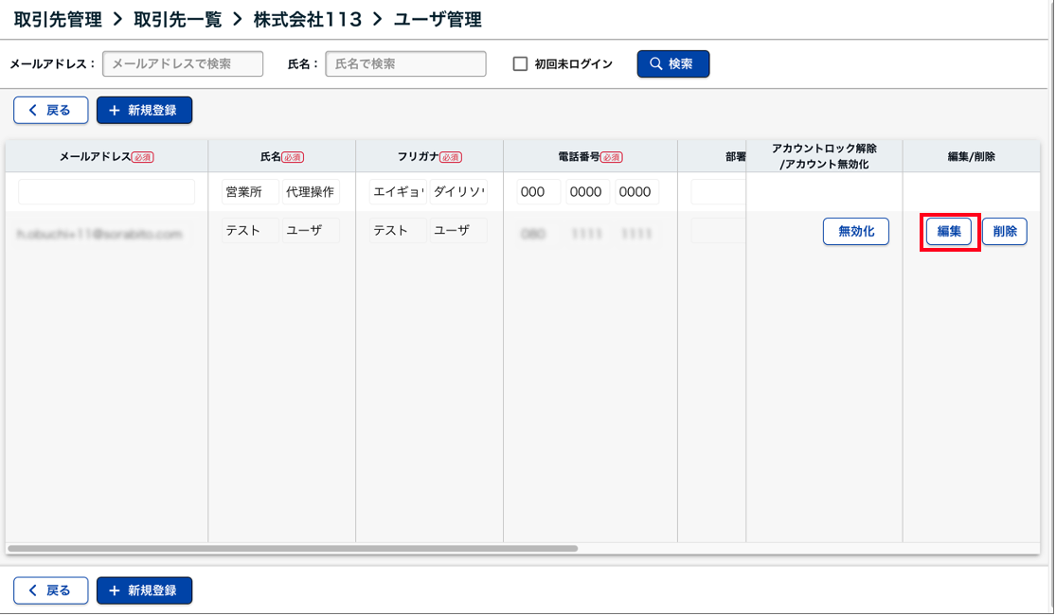
Task: Focus the メールアドレス search field
Action: 183,64
